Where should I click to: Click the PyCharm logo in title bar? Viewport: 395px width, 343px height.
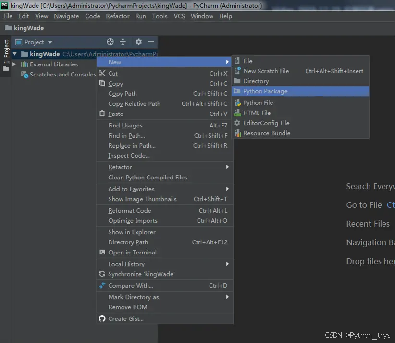coord(4,5)
